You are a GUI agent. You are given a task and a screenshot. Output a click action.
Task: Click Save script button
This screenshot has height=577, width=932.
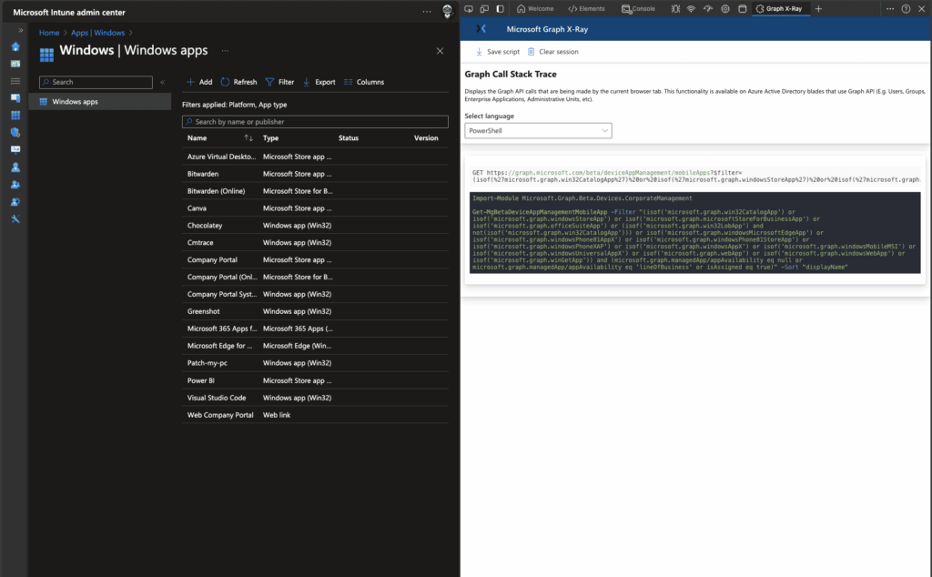(x=497, y=52)
